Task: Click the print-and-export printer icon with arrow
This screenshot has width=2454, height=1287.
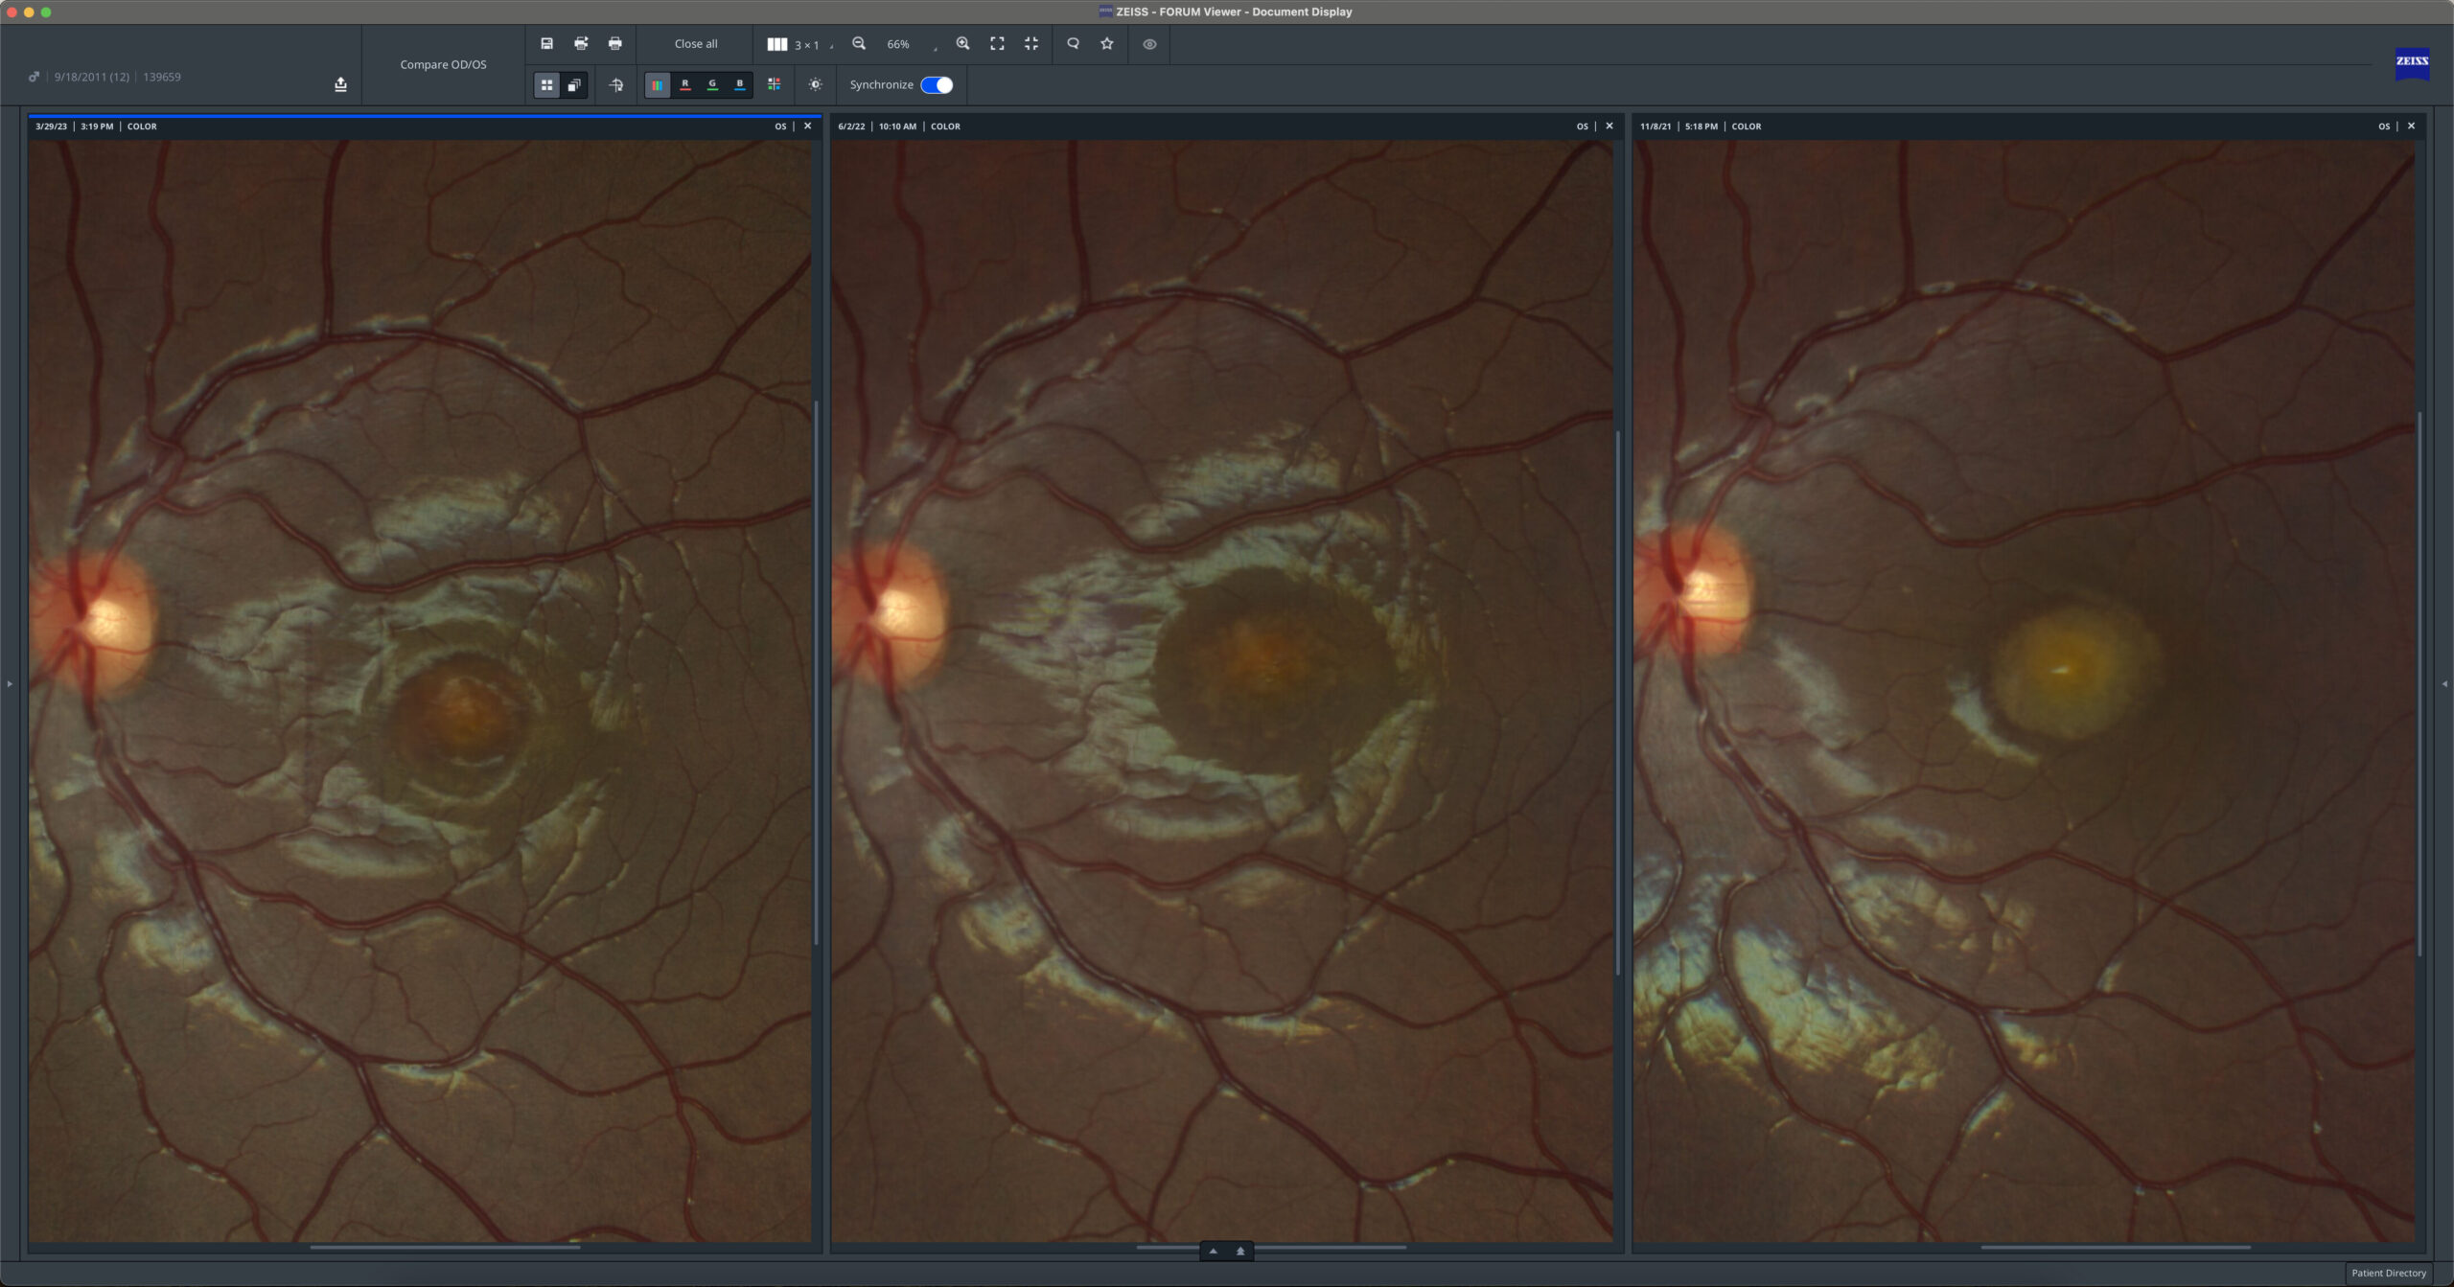Action: 581,43
